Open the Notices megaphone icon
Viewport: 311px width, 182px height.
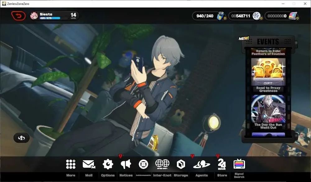point(126,164)
